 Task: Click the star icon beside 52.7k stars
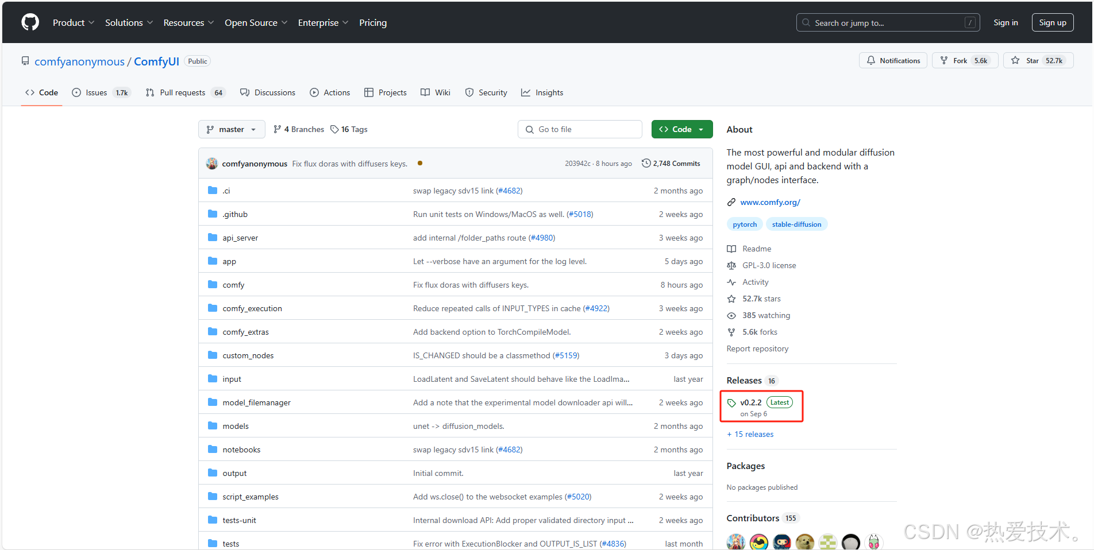click(x=731, y=299)
